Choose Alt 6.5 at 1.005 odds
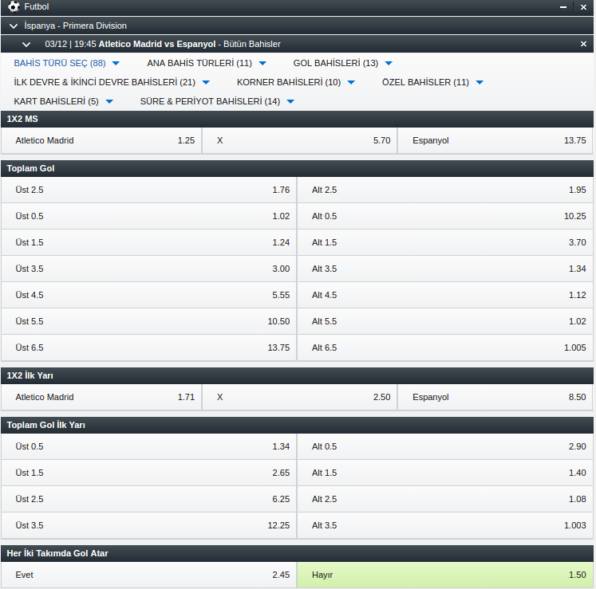 pos(444,348)
